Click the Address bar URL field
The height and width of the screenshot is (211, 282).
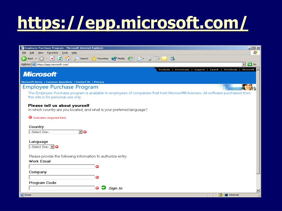(137, 64)
